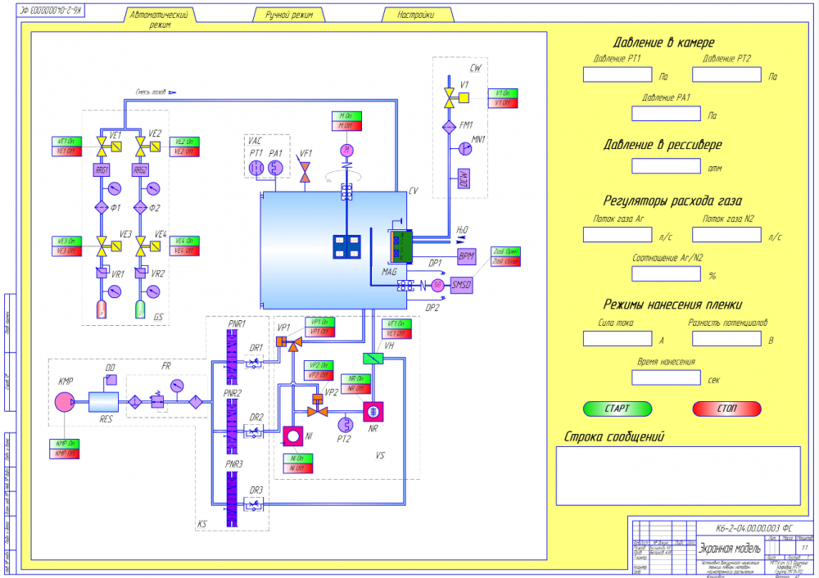Click the red СТОП button
Screen dimensions: 819x578
[x=726, y=409]
